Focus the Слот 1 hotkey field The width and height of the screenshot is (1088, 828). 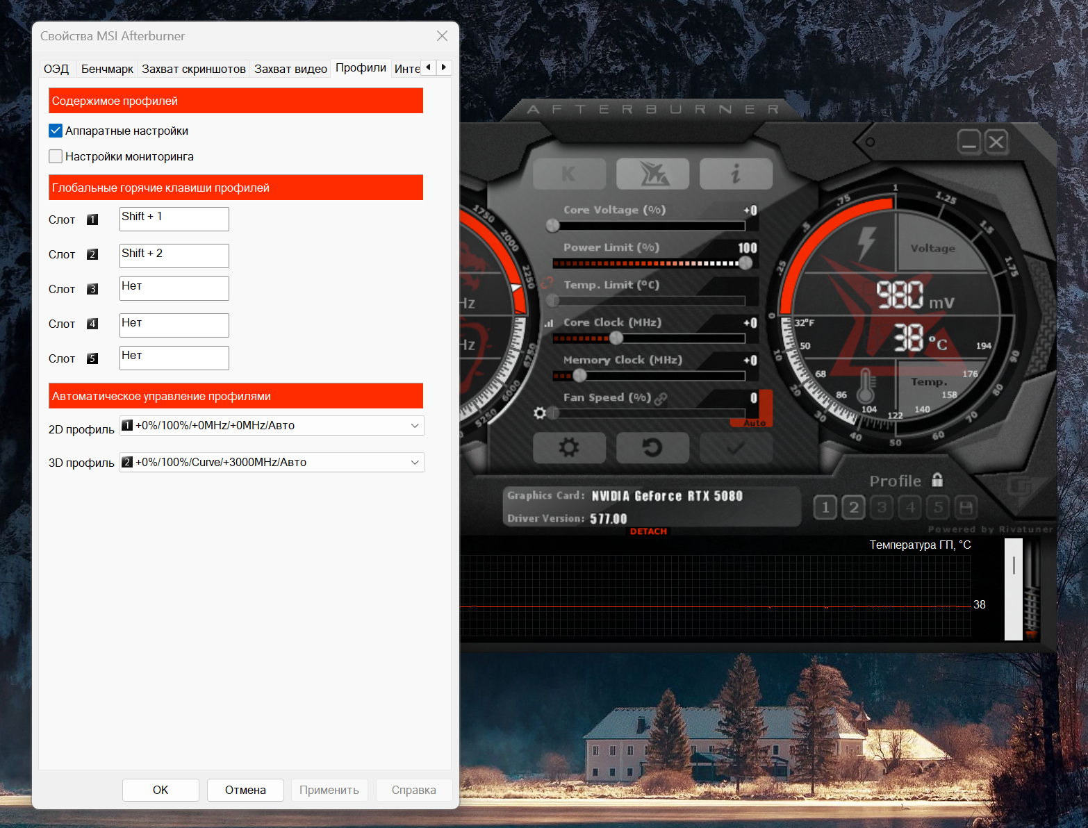point(174,219)
